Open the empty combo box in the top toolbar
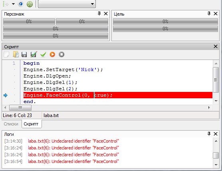Screen dimensions: 222x171 (x=67, y=4)
